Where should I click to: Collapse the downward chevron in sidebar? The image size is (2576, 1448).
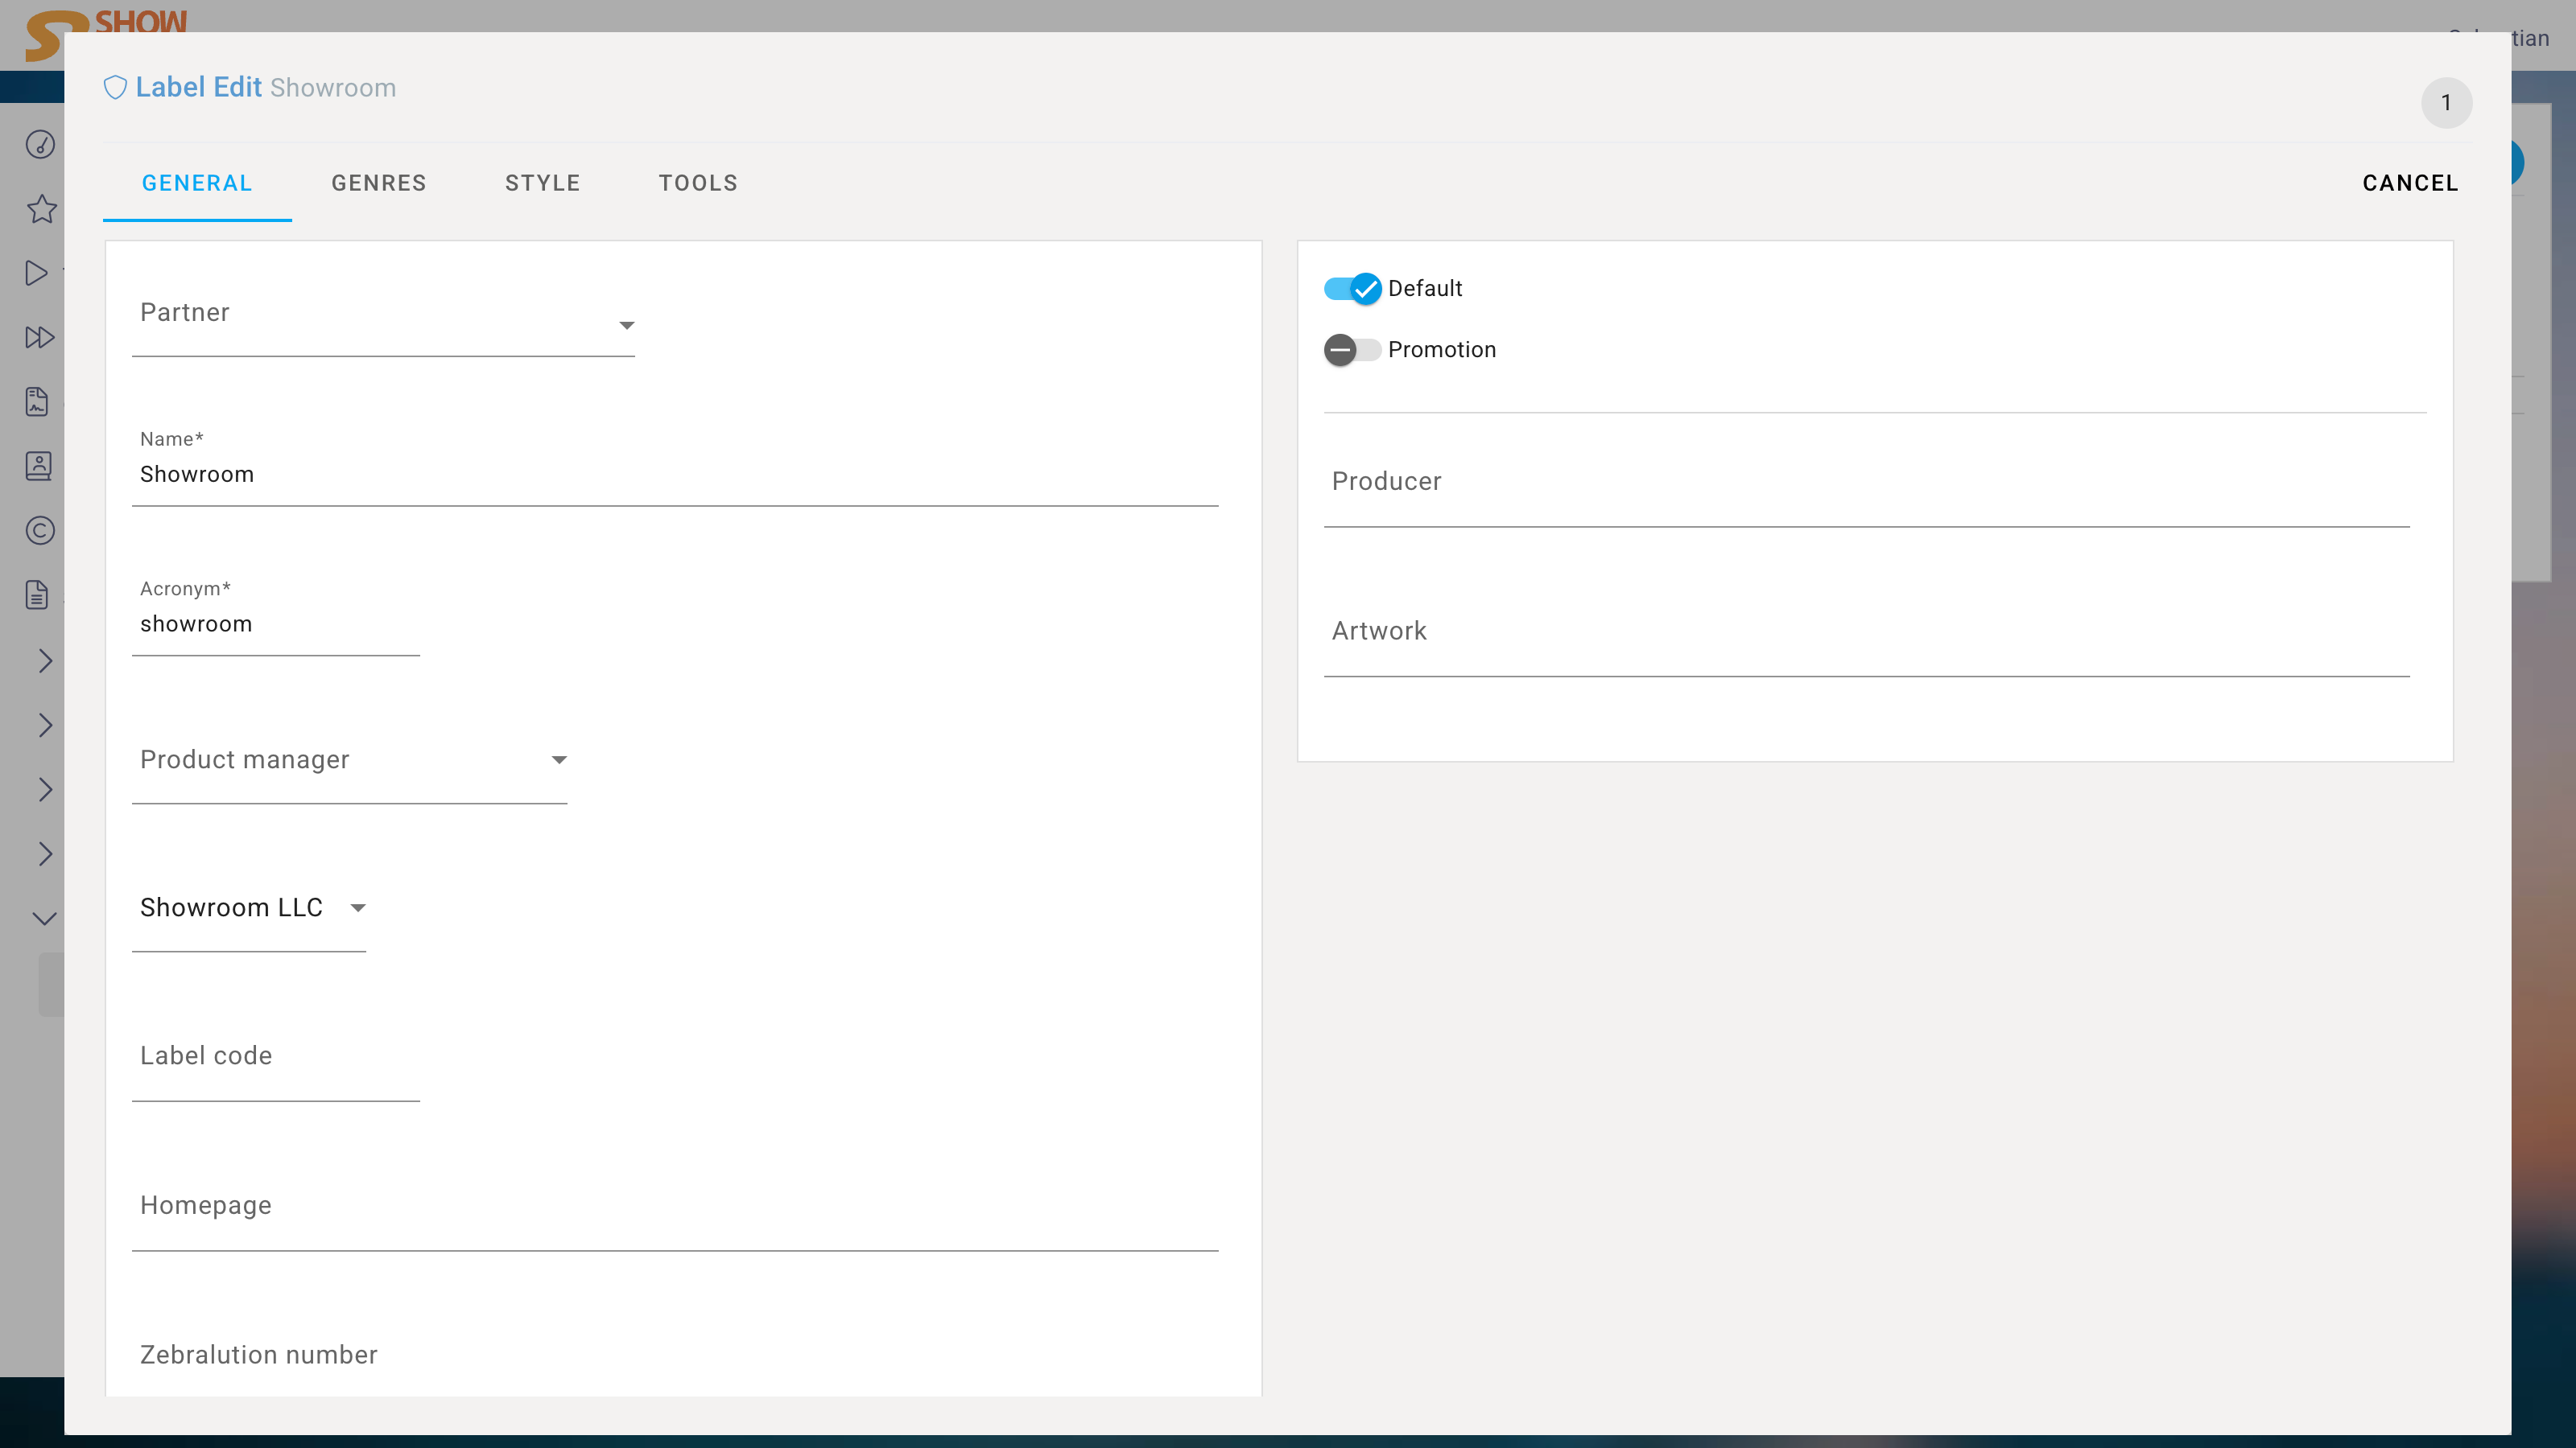(45, 919)
